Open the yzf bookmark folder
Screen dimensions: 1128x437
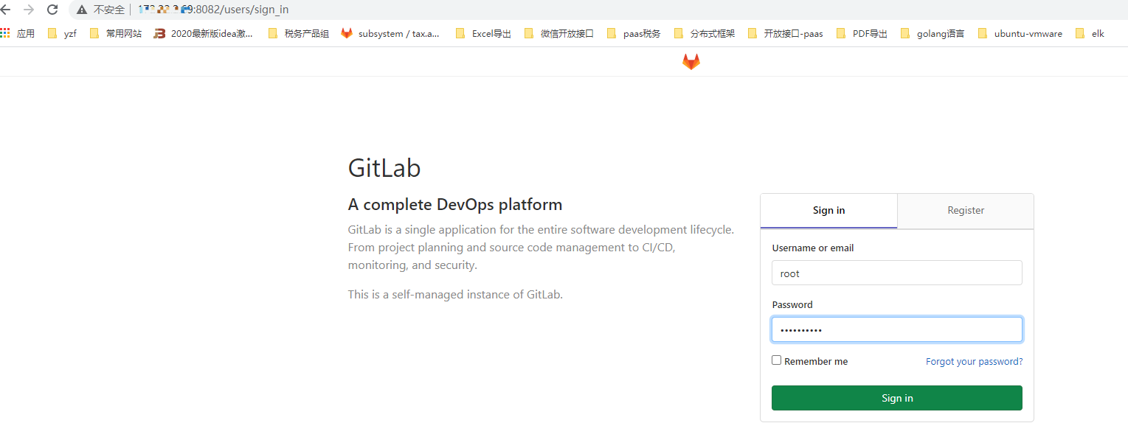pos(62,33)
